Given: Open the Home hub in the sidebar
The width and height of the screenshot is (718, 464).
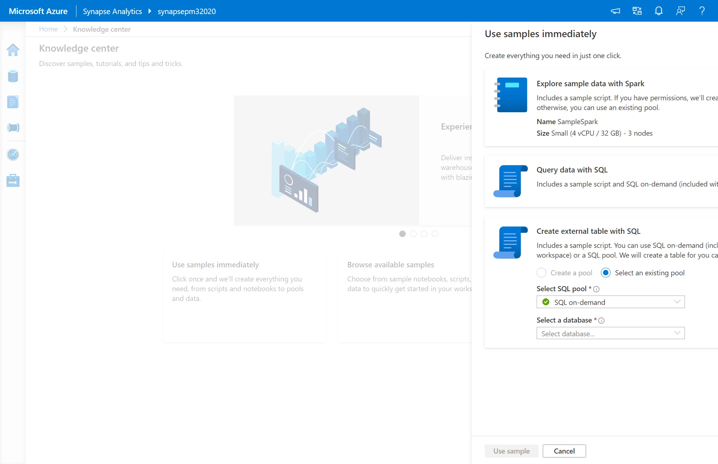Looking at the screenshot, I should pyautogui.click(x=13, y=51).
